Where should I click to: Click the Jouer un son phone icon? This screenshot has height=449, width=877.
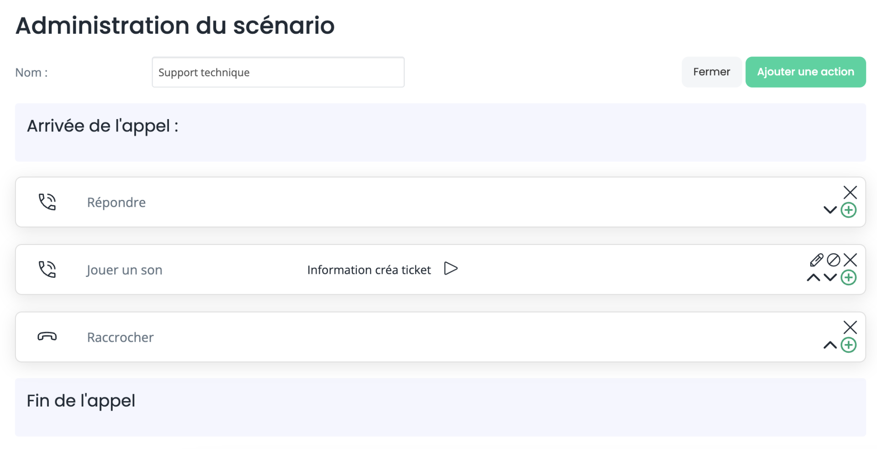47,269
